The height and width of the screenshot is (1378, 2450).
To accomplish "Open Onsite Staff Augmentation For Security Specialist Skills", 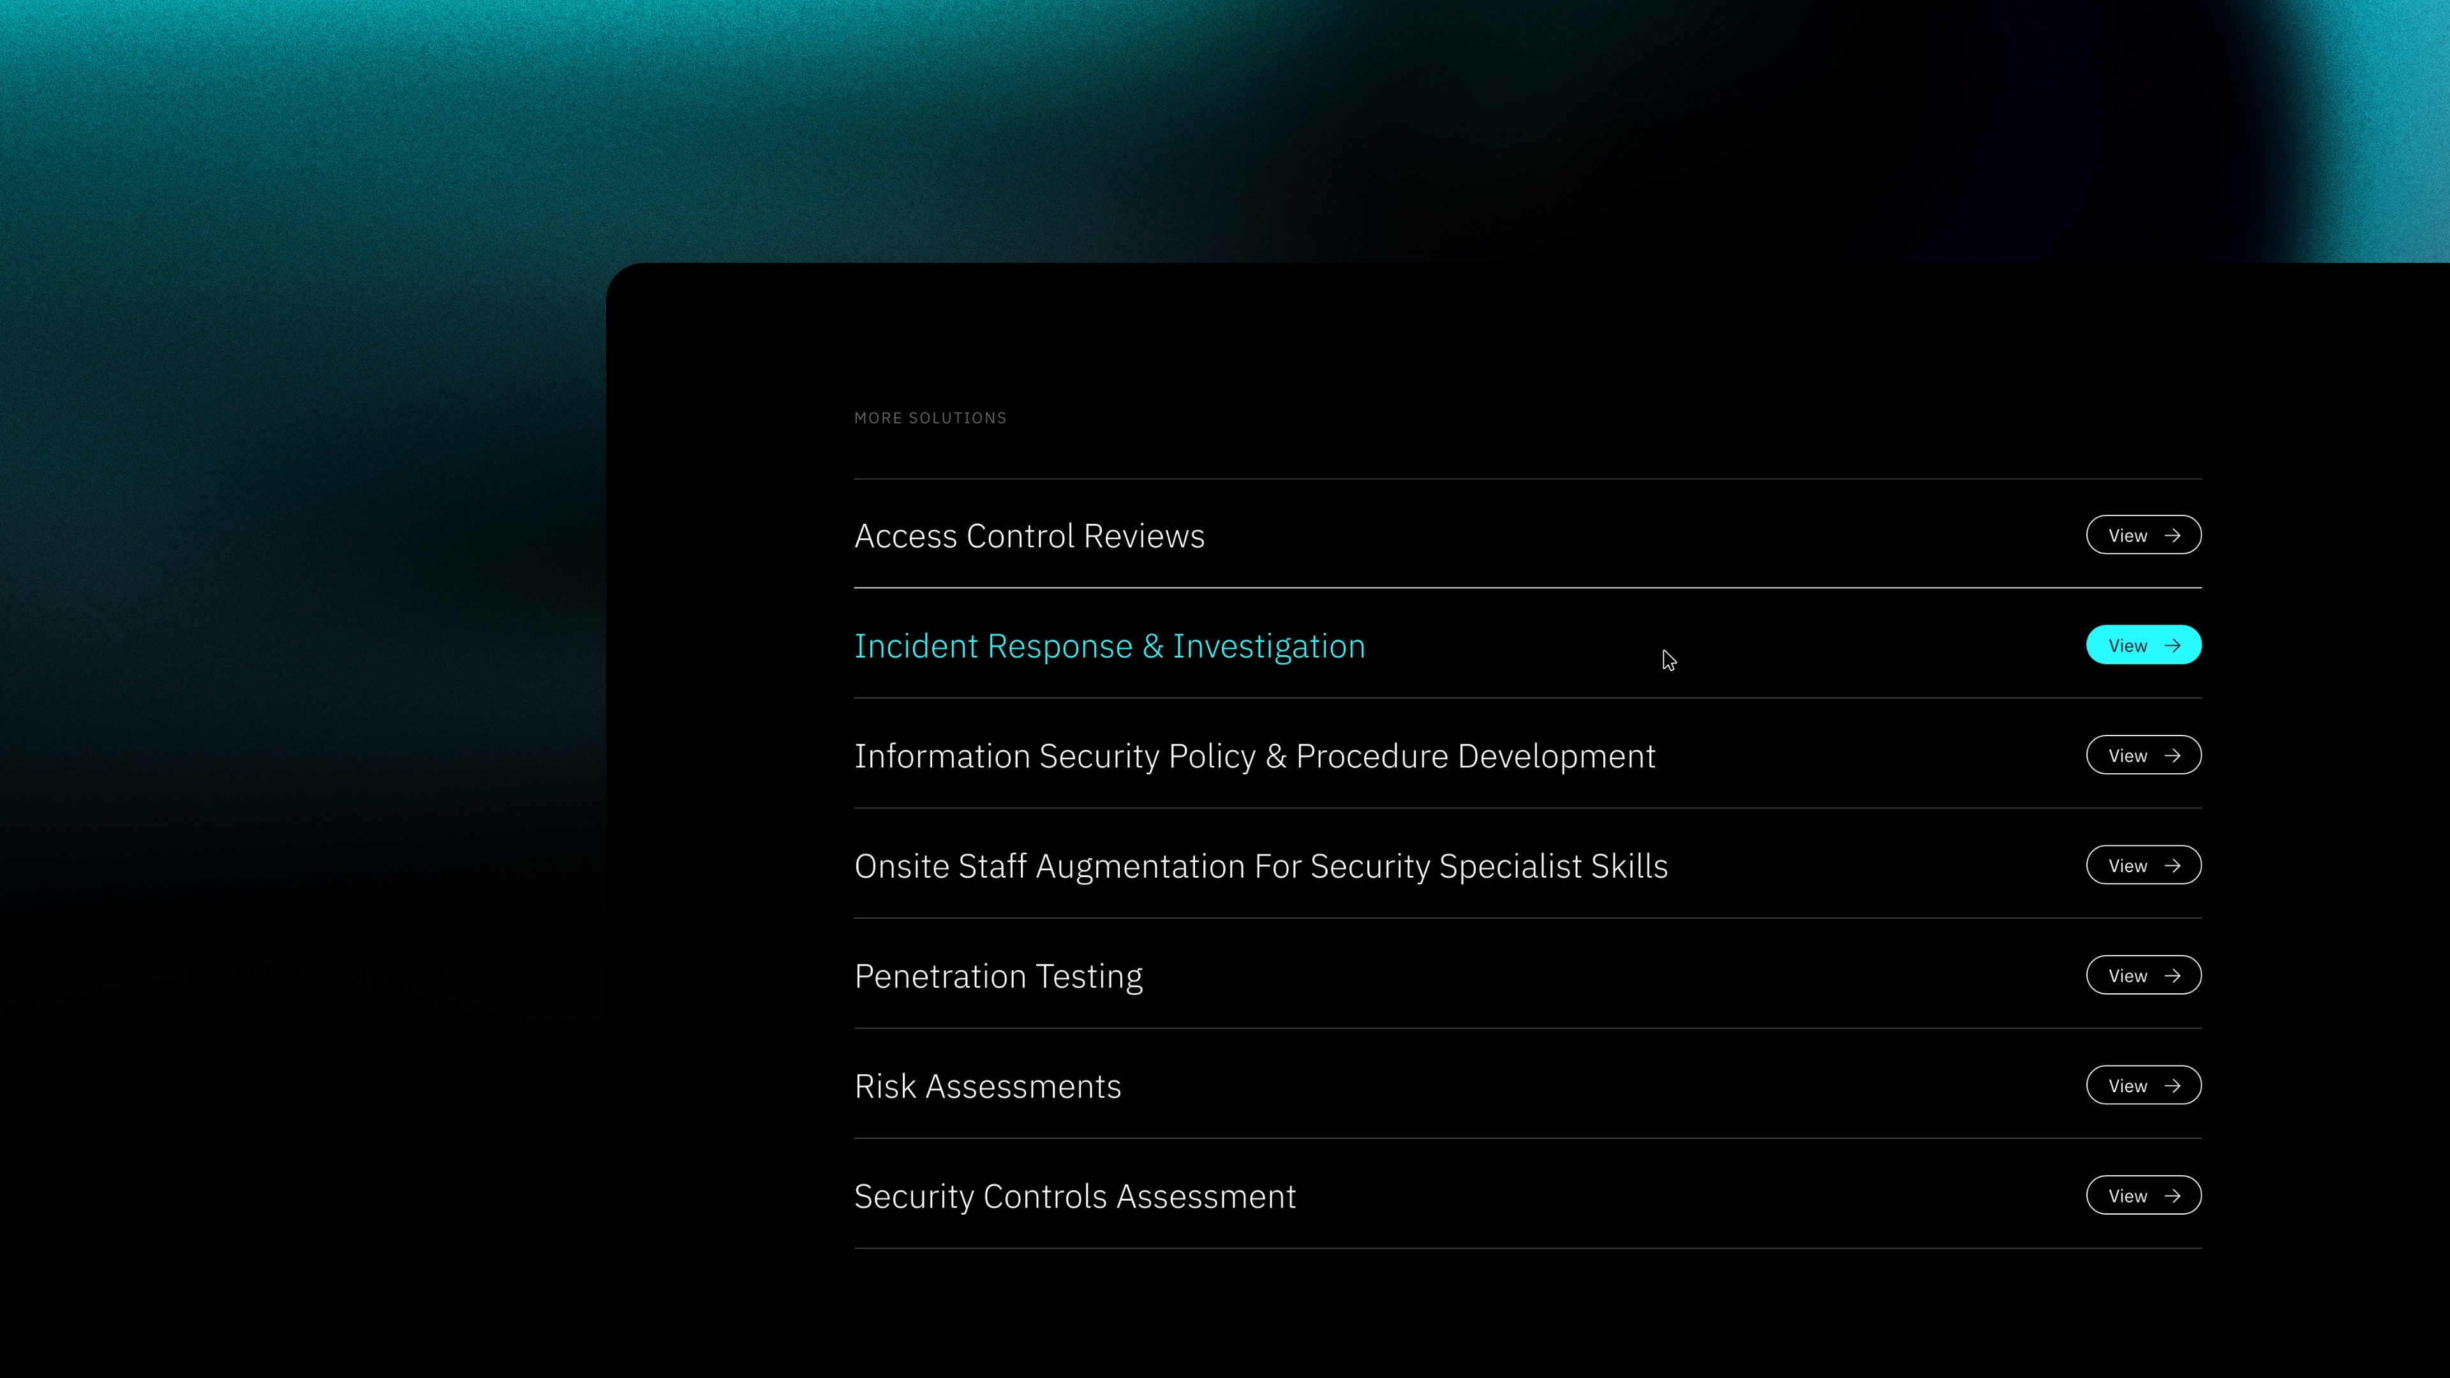I will [1260, 866].
